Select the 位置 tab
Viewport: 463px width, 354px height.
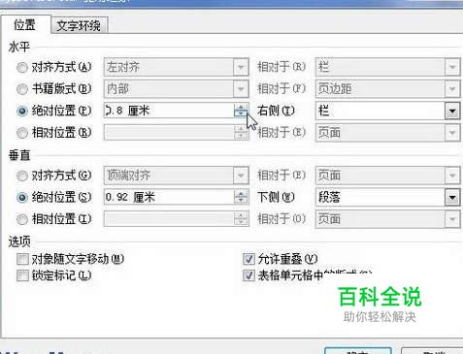25,25
